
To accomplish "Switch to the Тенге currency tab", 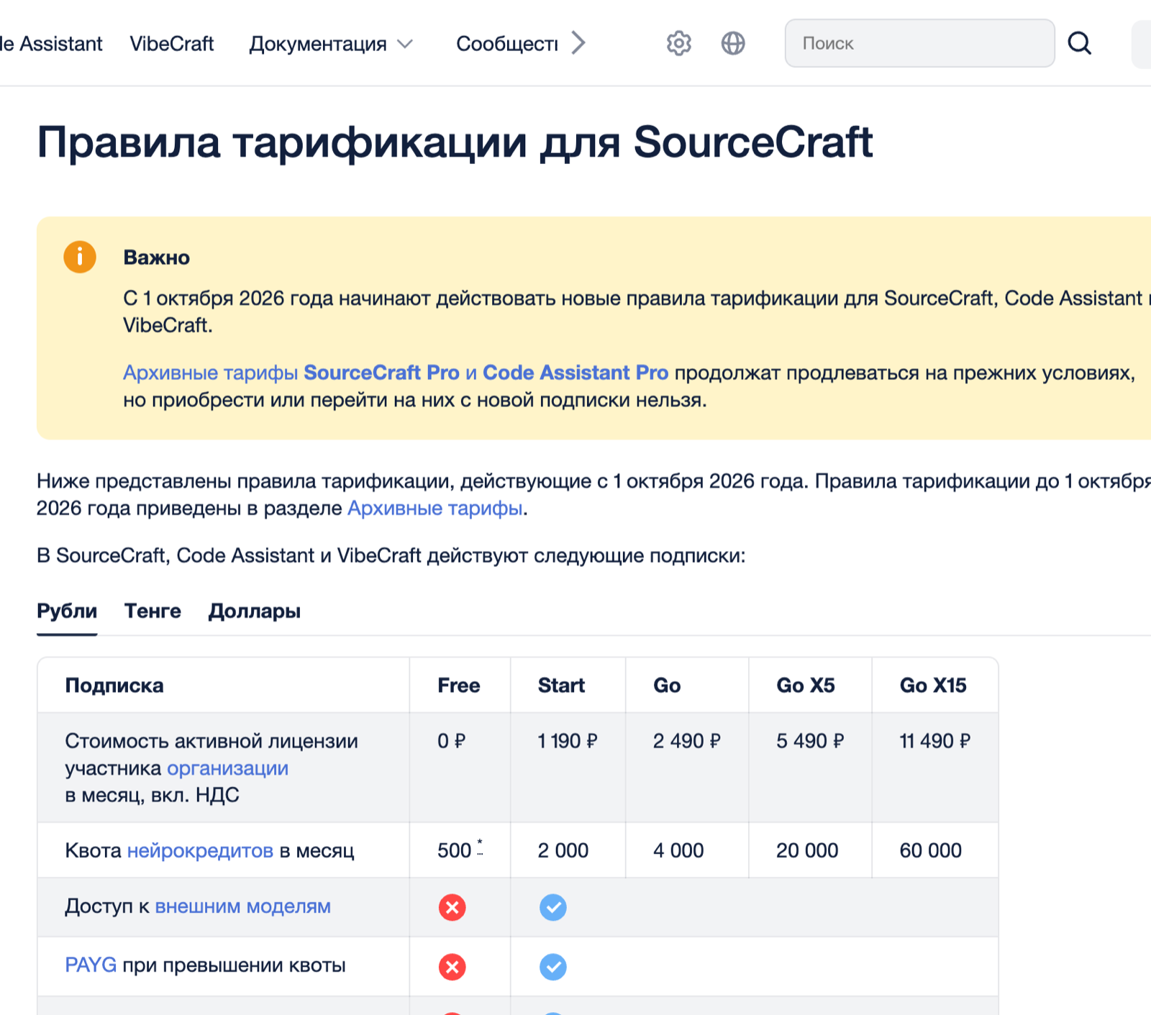I will tap(153, 611).
